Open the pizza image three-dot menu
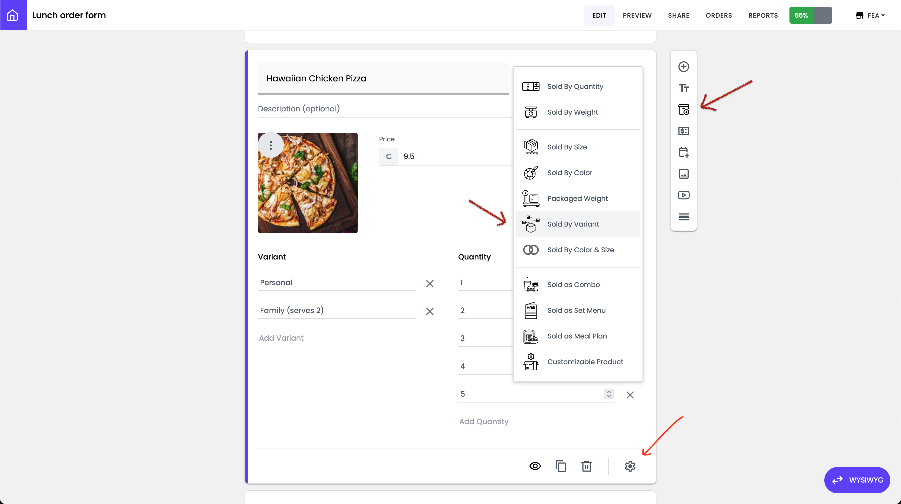 pyautogui.click(x=271, y=145)
